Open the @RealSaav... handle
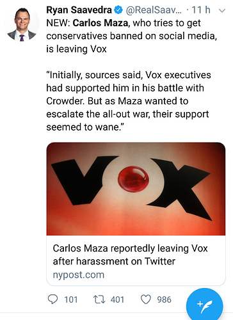 [x=154, y=10]
